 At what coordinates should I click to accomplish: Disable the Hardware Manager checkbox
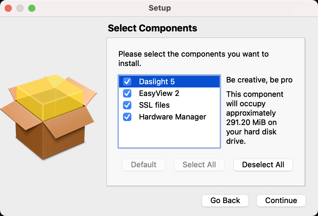(x=127, y=117)
